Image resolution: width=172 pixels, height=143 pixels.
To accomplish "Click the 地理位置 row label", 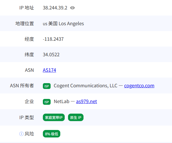I will pos(25,24).
